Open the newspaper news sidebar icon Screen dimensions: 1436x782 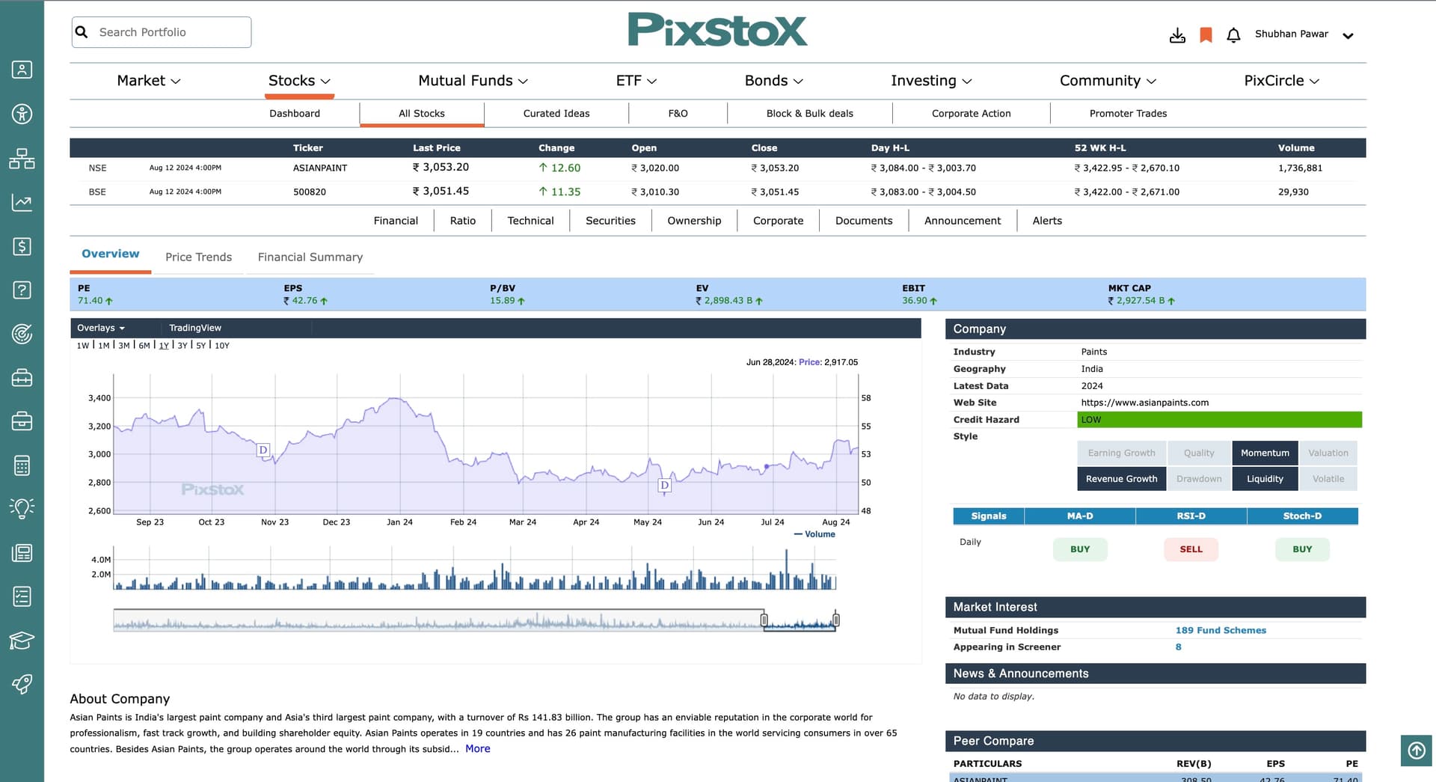(22, 553)
